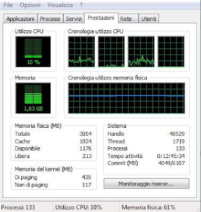
Task: Click the Di paging value 439
Action: (x=87, y=177)
